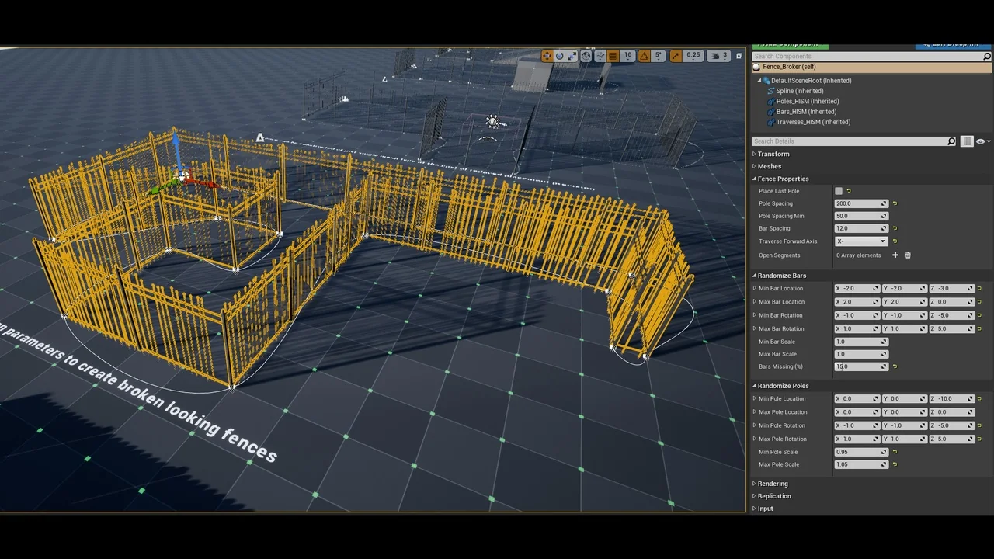Image resolution: width=994 pixels, height=559 pixels.
Task: Select the Move (translate) tool
Action: pyautogui.click(x=547, y=55)
